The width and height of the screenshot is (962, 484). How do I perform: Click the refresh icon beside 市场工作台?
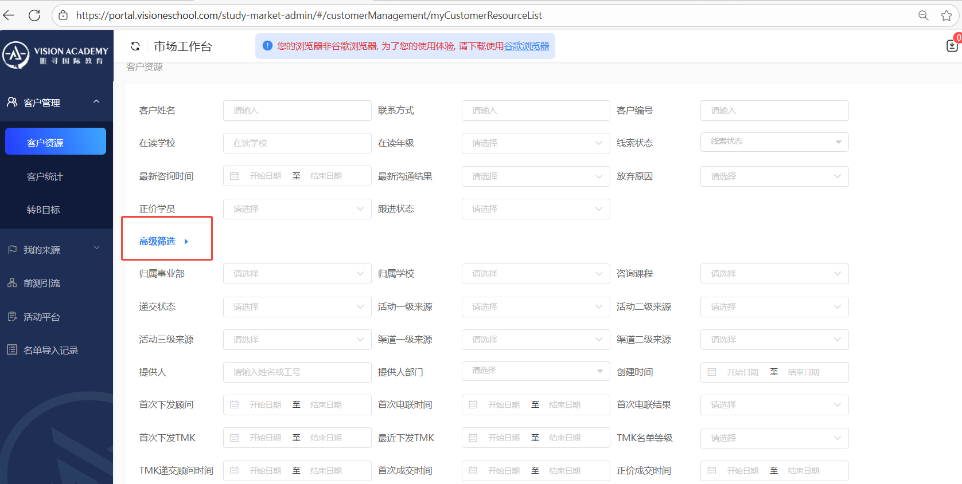tap(135, 46)
